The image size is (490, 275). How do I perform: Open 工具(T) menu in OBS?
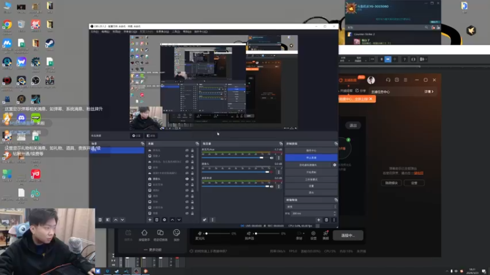click(x=176, y=32)
